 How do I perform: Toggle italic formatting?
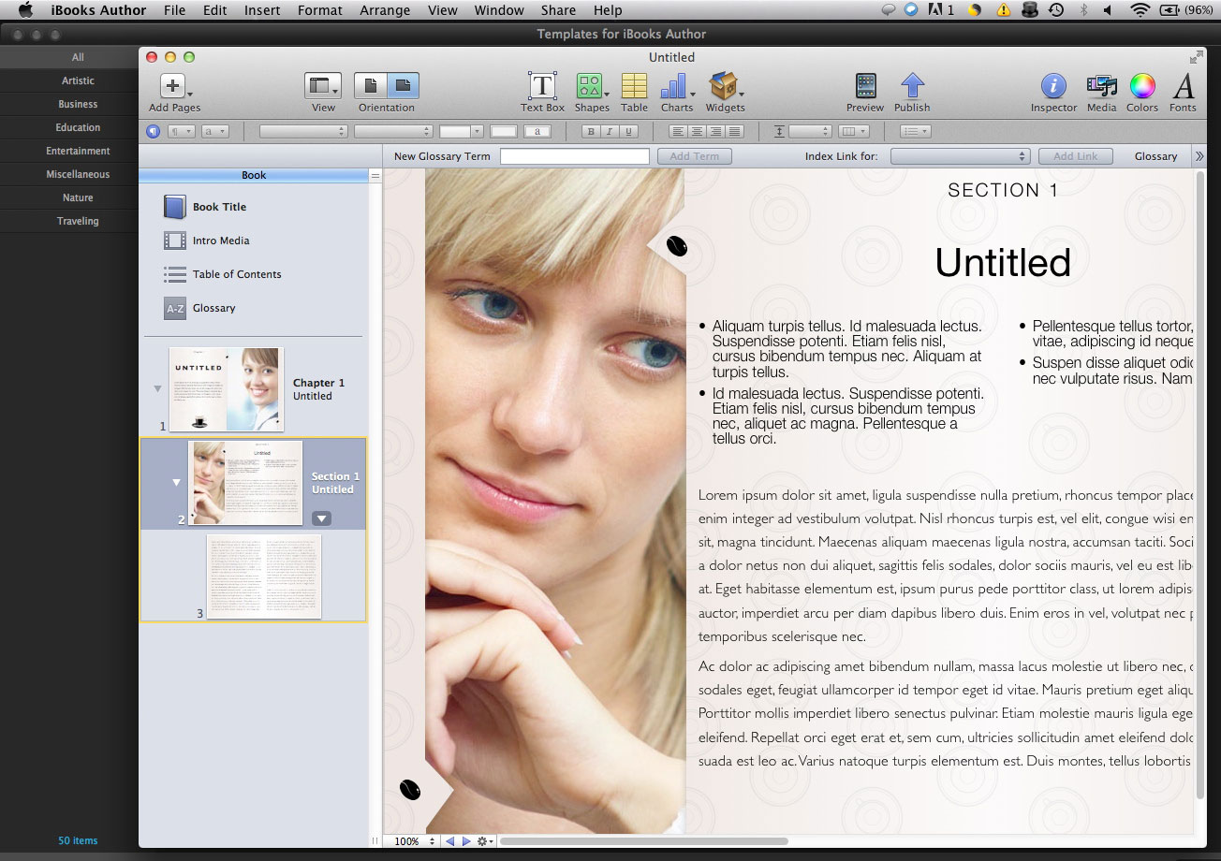610,132
